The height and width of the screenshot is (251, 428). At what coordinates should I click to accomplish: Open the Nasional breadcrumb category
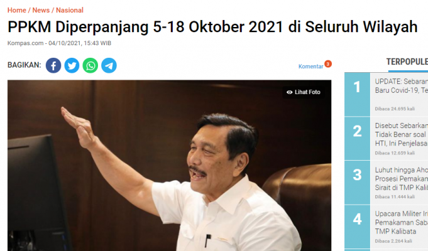pos(70,10)
